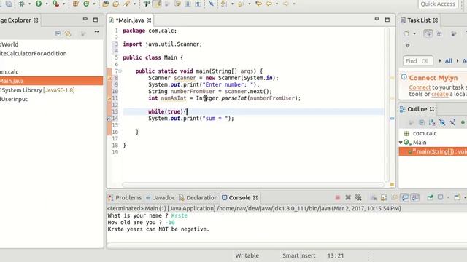This screenshot has height=262, width=467.
Task: Click the warning marker on line 8
Action: 109,78
